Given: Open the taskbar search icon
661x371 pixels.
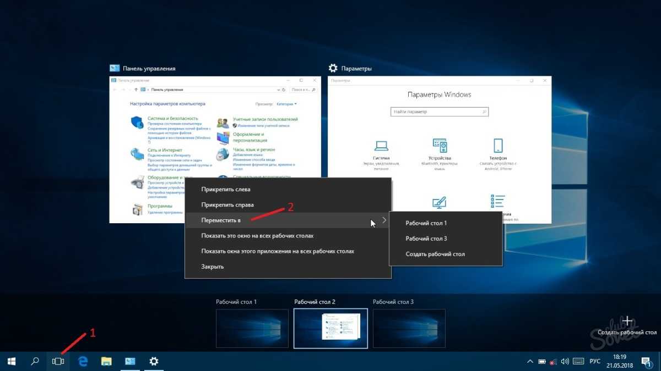Looking at the screenshot, I should pyautogui.click(x=35, y=361).
